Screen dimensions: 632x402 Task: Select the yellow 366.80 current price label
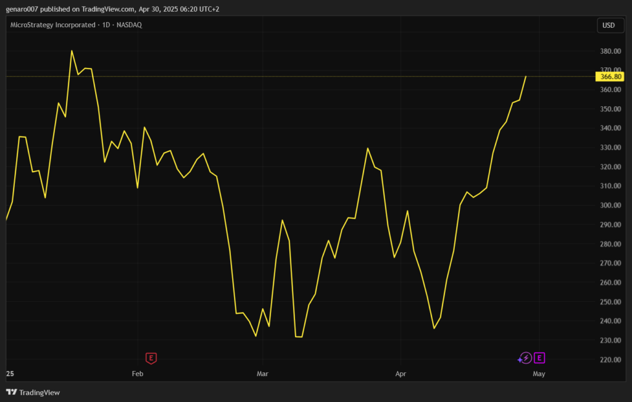coord(609,77)
